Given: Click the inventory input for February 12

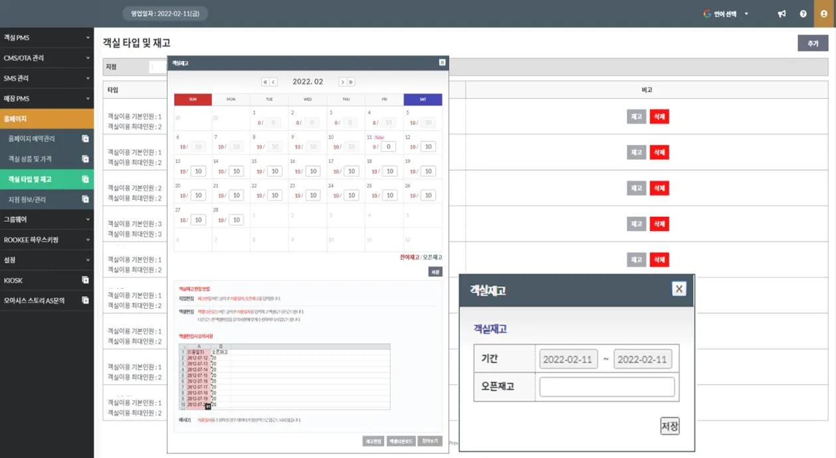Looking at the screenshot, I should [x=428, y=147].
